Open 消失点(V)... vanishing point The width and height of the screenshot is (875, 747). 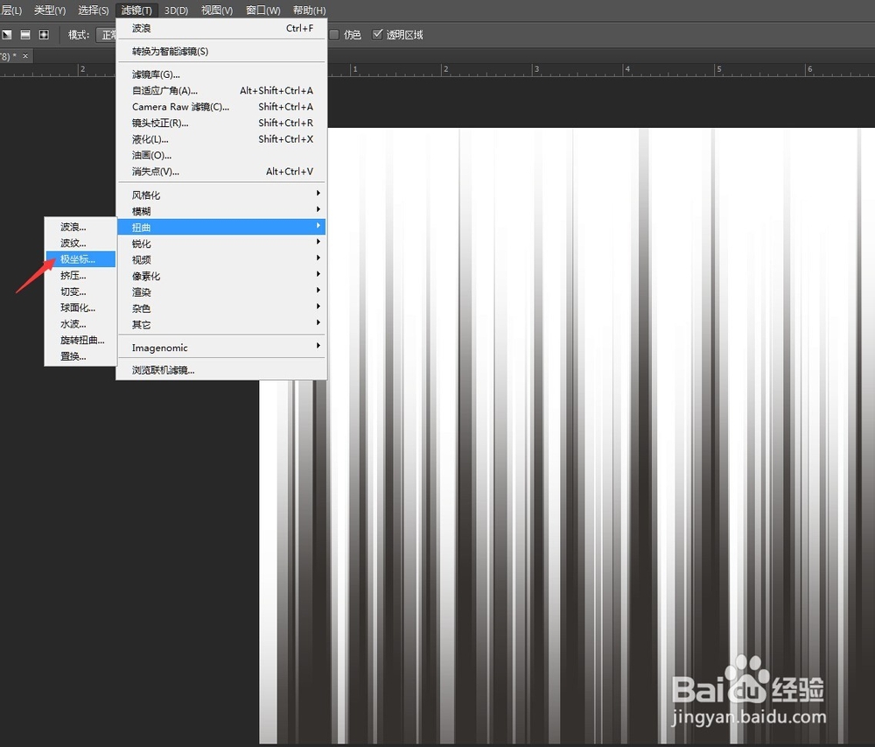point(221,172)
